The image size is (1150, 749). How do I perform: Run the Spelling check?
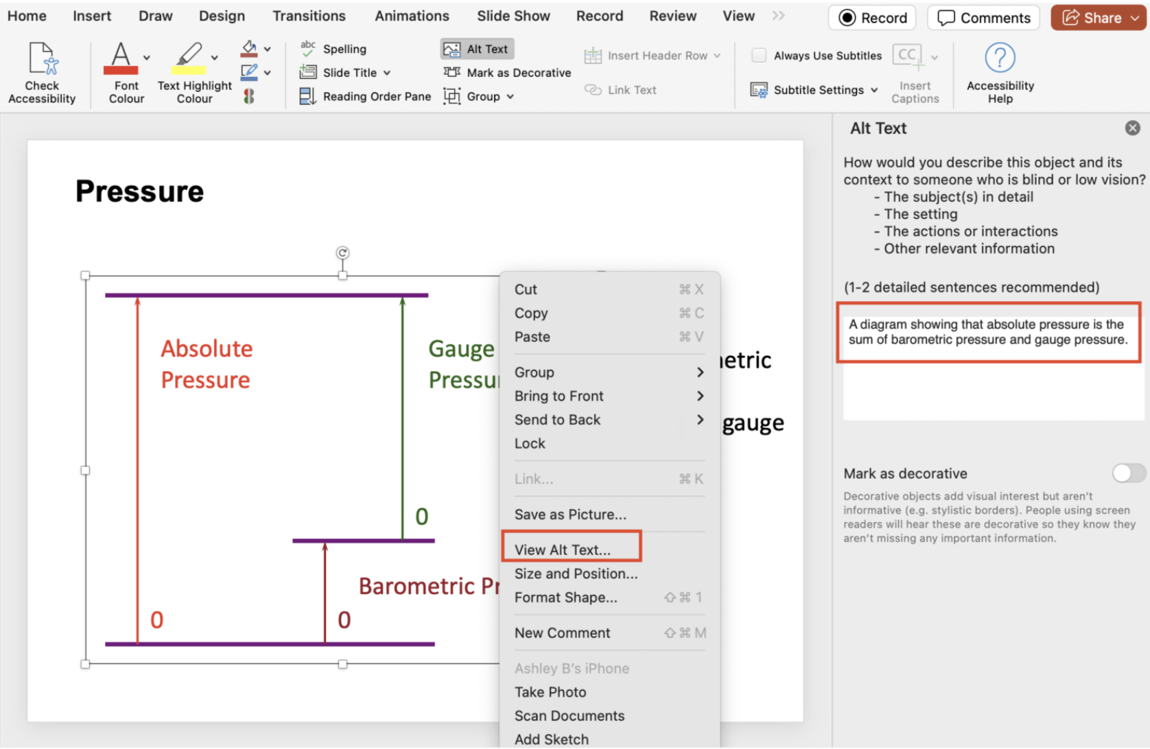[x=333, y=49]
